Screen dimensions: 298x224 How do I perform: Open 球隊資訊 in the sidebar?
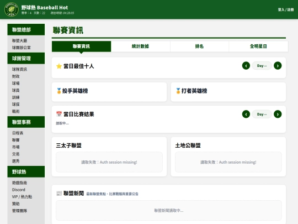point(19,69)
